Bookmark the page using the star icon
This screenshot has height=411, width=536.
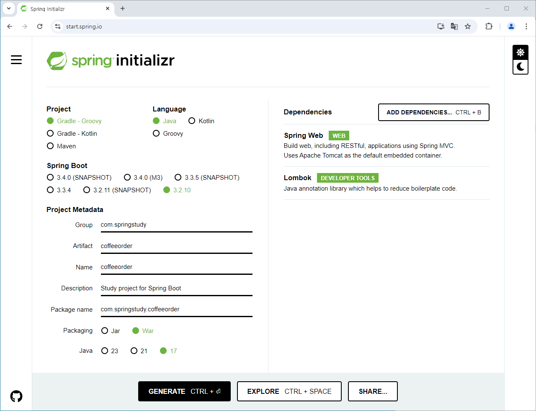467,26
